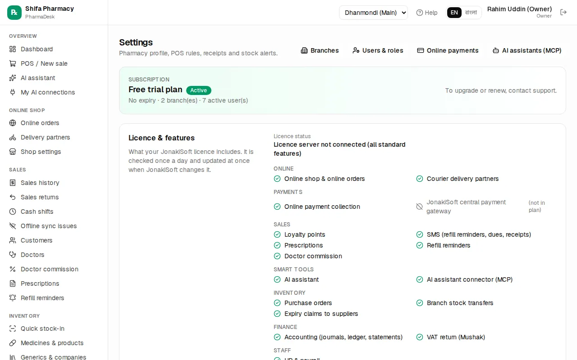Open the Help link in the header
The width and height of the screenshot is (577, 360).
tap(427, 13)
